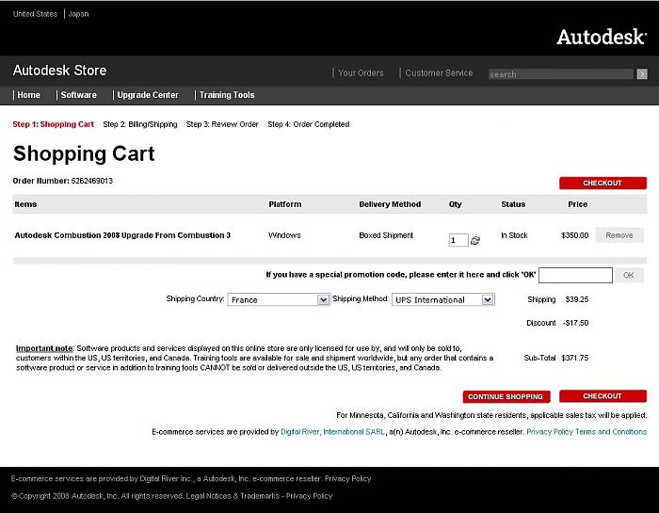Click the Combustion 2008 Upgrade item name
Image resolution: width=659 pixels, height=513 pixels.
[x=122, y=235]
